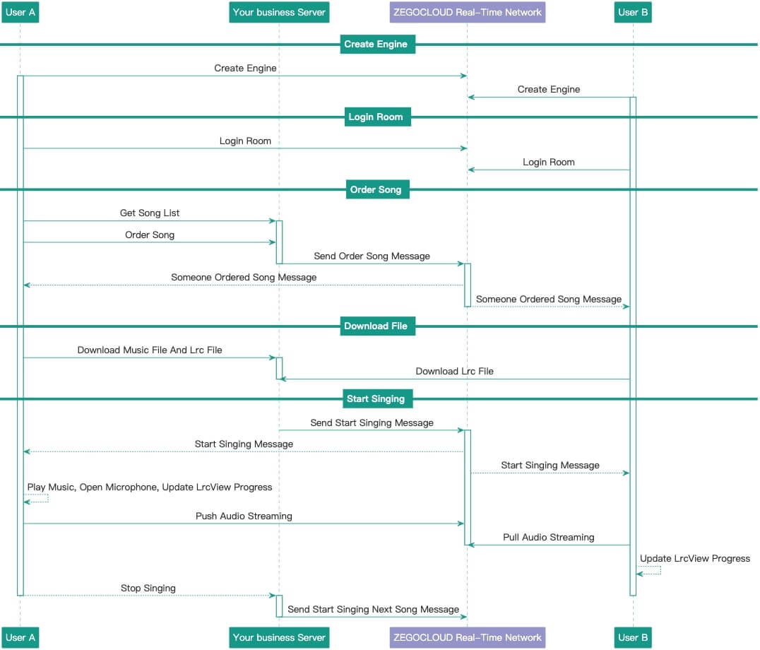Click the "Login Room" section header
The height and width of the screenshot is (650, 760).
(x=375, y=117)
